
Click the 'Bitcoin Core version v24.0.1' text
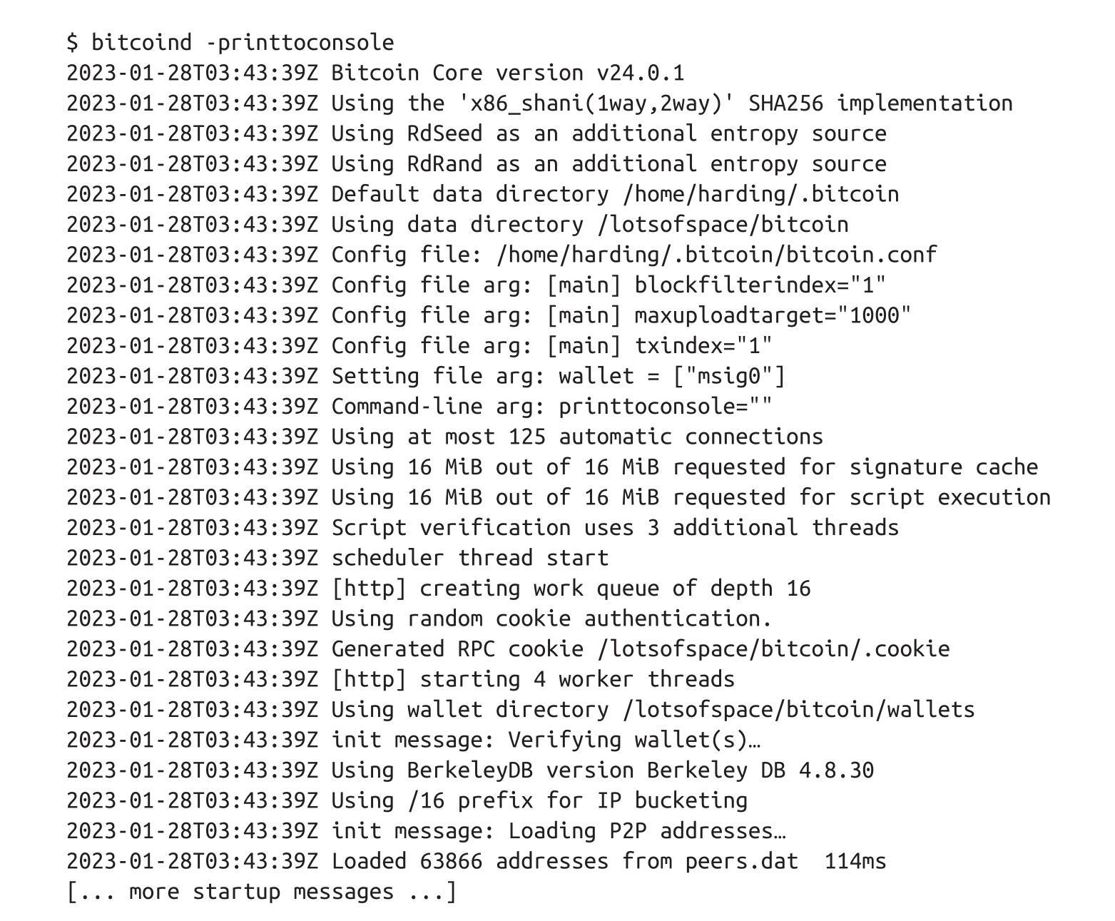507,73
